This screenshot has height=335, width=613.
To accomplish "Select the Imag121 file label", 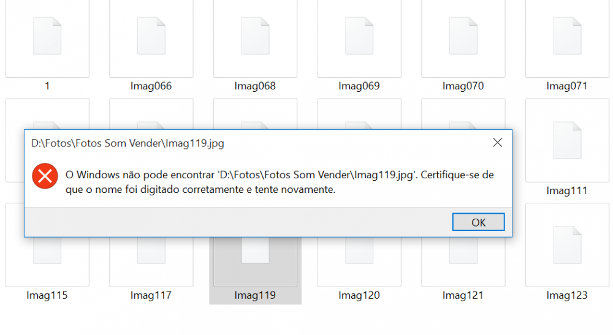I will point(463,295).
